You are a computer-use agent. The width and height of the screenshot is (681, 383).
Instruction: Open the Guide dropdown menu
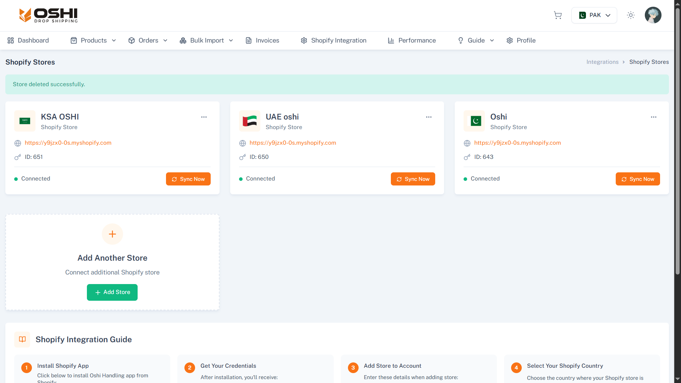476,40
